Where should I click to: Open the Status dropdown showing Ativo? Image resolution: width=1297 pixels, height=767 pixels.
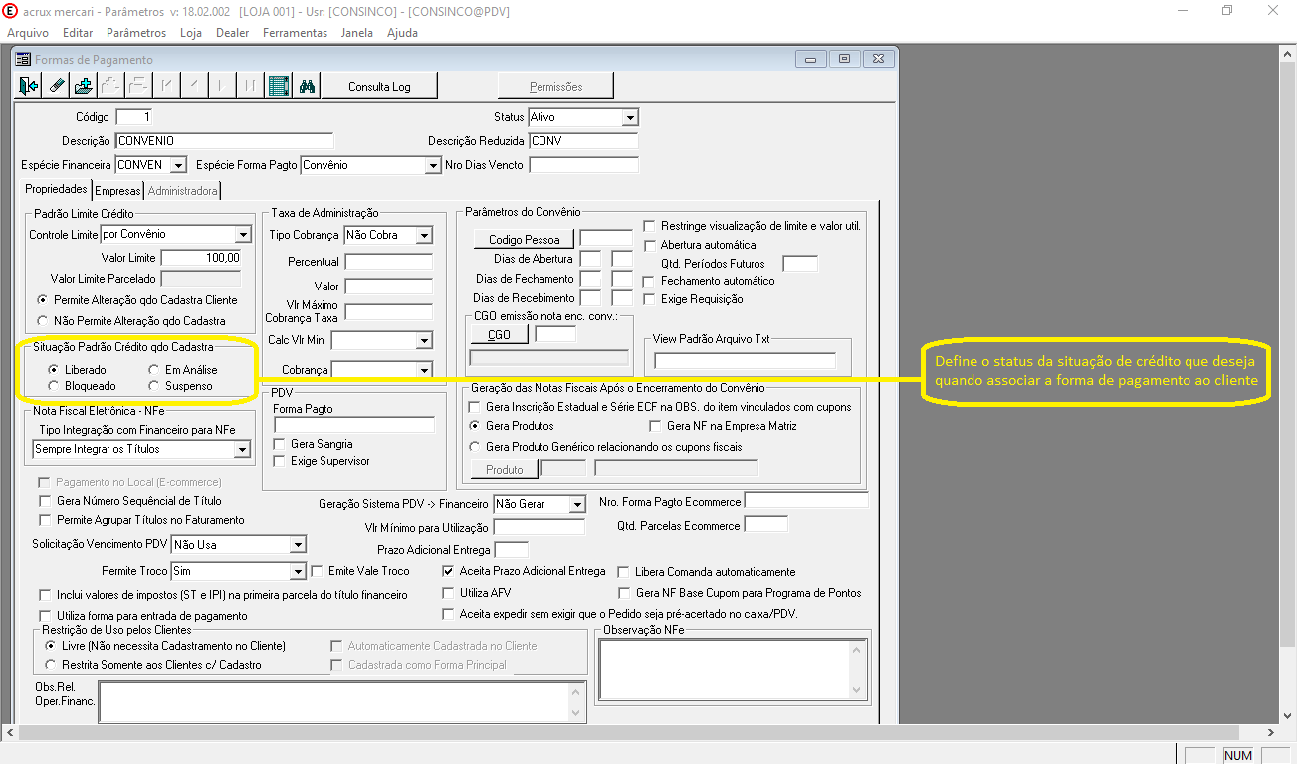pyautogui.click(x=629, y=117)
